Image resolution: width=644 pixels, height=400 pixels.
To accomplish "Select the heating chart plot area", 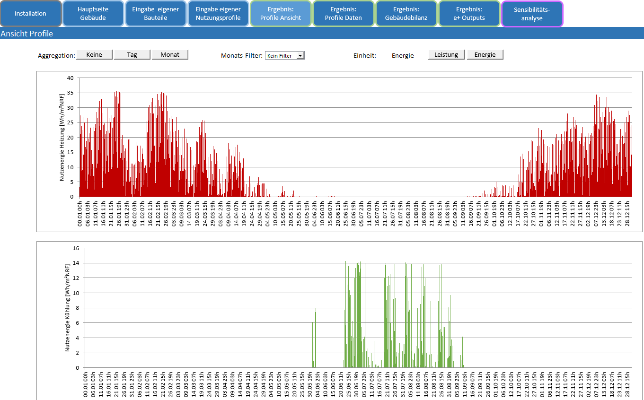I will [x=355, y=137].
